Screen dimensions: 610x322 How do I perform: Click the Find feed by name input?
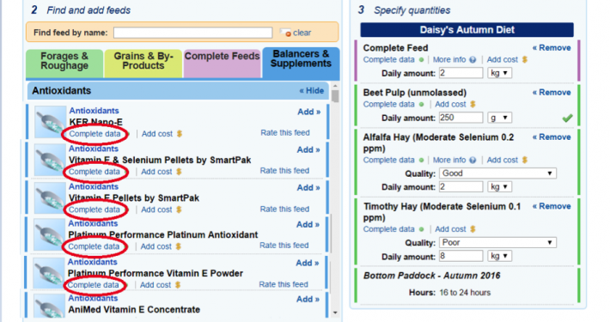(193, 33)
